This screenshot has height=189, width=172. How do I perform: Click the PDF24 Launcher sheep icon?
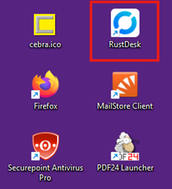[x=125, y=146]
